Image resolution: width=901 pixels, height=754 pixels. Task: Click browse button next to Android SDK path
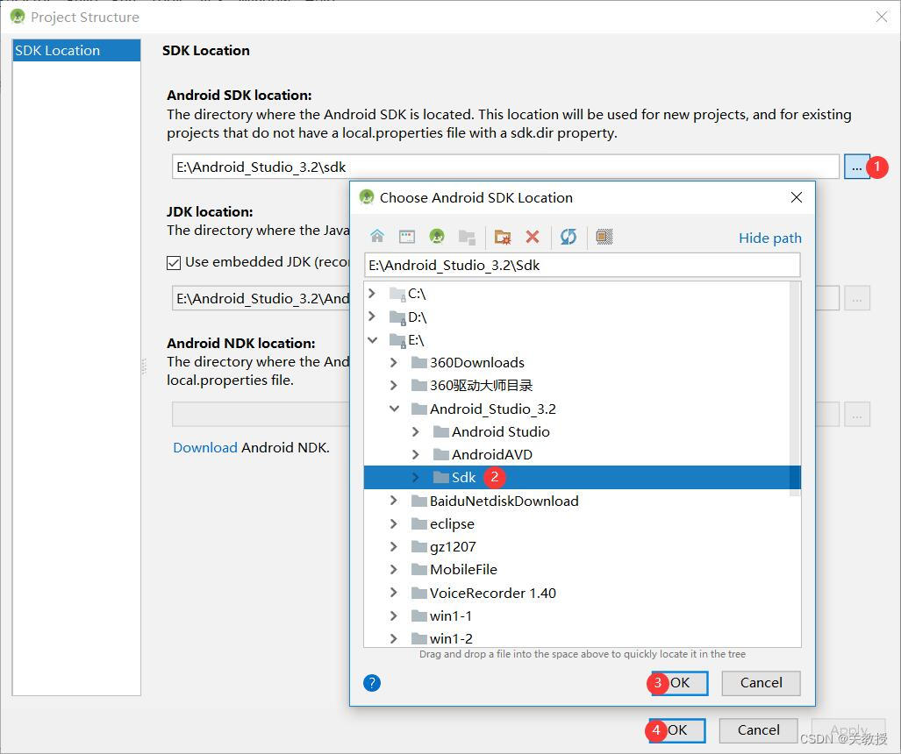click(x=856, y=167)
